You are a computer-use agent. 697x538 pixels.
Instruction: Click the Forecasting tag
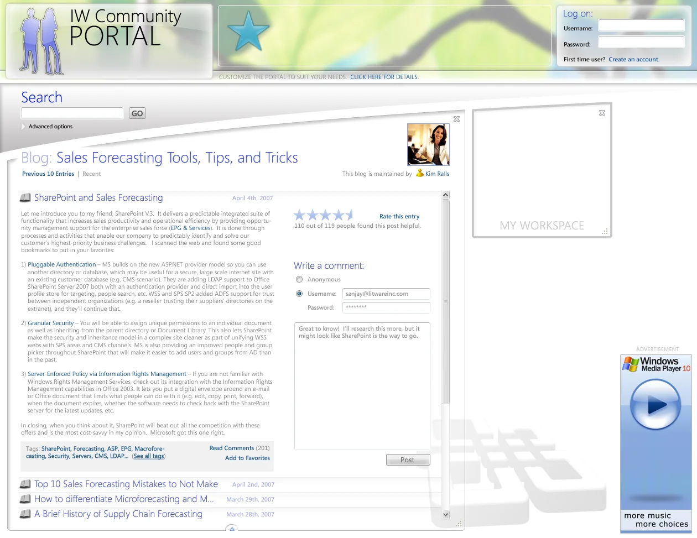point(89,449)
